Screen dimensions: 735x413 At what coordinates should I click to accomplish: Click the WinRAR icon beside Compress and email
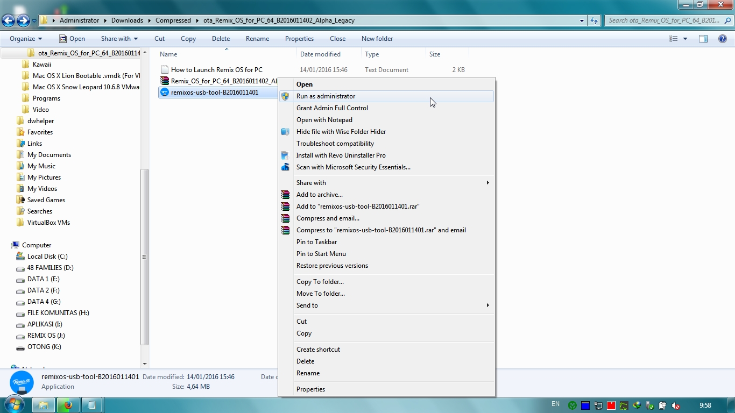[x=285, y=218]
